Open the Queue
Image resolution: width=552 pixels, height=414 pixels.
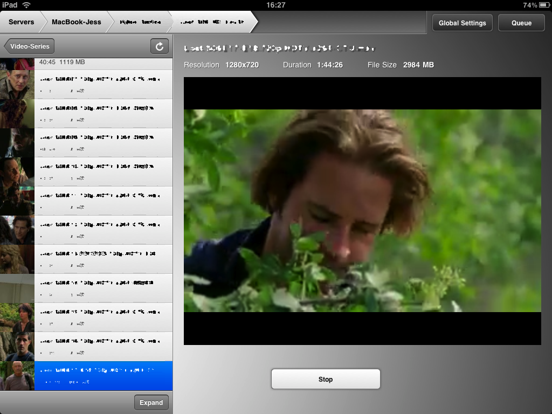[521, 23]
